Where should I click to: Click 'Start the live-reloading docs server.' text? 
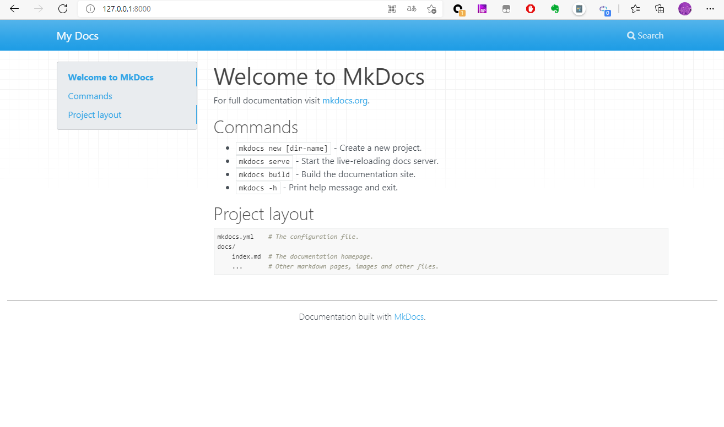(x=370, y=161)
